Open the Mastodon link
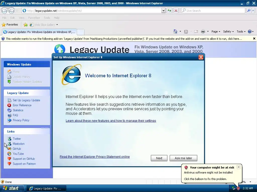The image size is (257, 192). coord(19,144)
